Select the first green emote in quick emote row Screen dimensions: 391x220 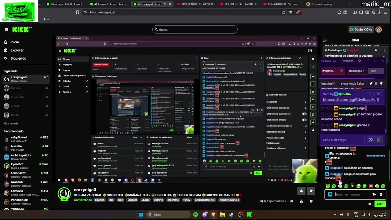[x=328, y=186]
